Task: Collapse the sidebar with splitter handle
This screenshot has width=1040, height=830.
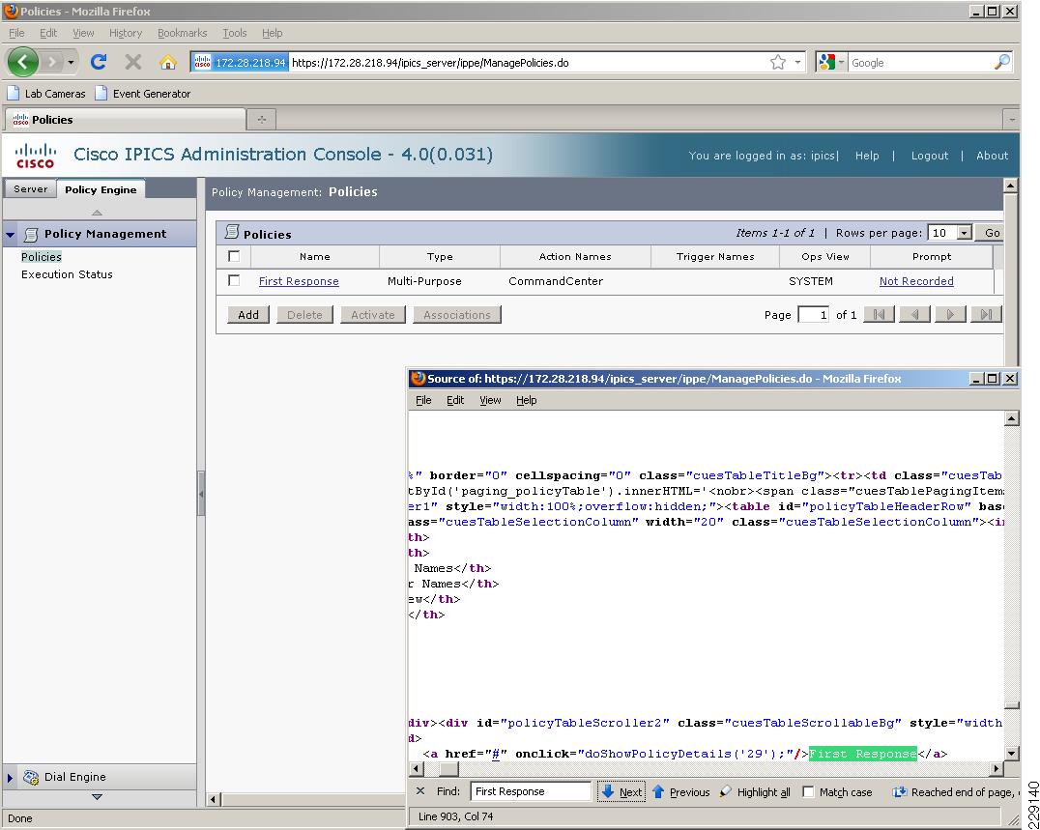Action: click(201, 493)
